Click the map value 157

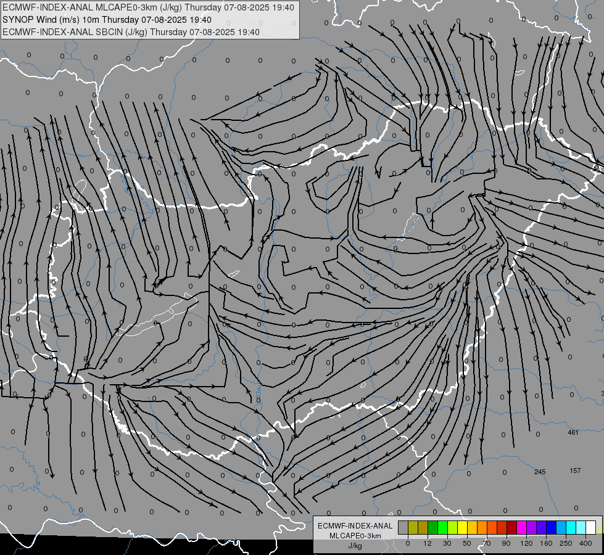point(575,471)
